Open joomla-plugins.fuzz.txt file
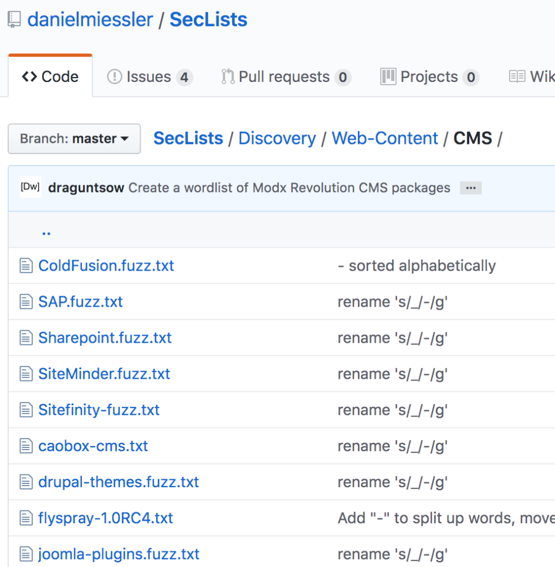The height and width of the screenshot is (567, 555). [x=119, y=554]
